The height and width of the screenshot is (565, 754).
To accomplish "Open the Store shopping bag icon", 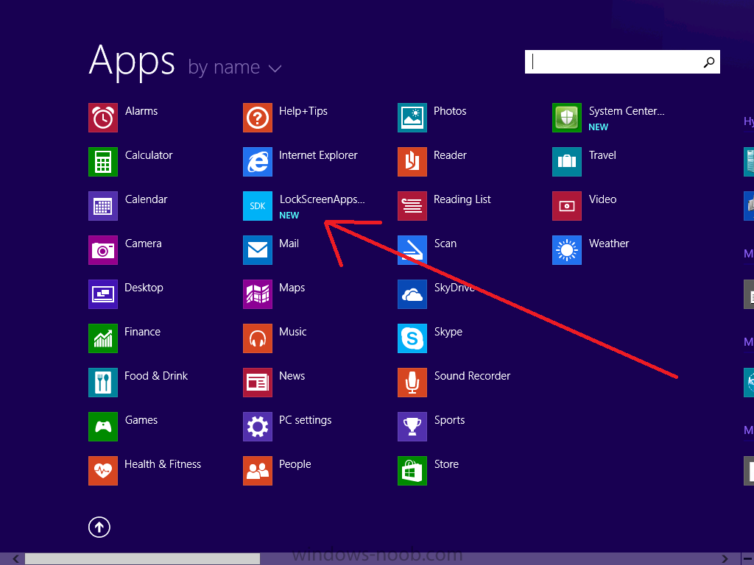I will (412, 472).
